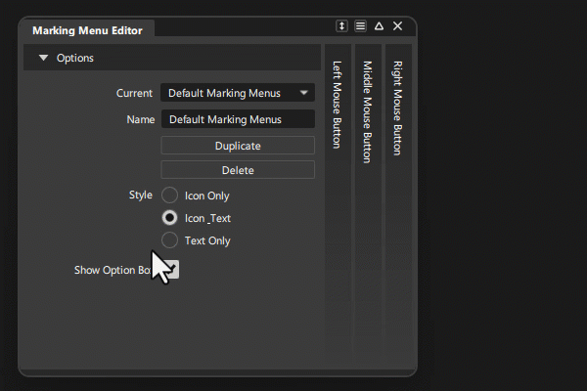
Task: Toggle the Show Option Box checkbox
Action: tap(172, 269)
